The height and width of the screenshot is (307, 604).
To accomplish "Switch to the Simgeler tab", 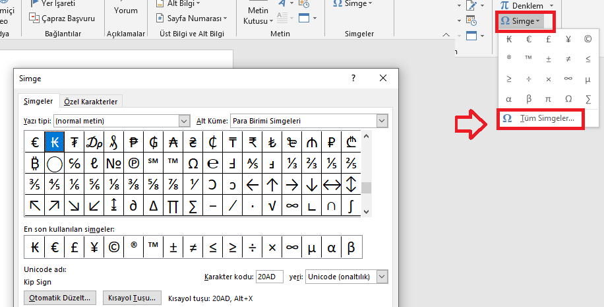I will pyautogui.click(x=38, y=101).
